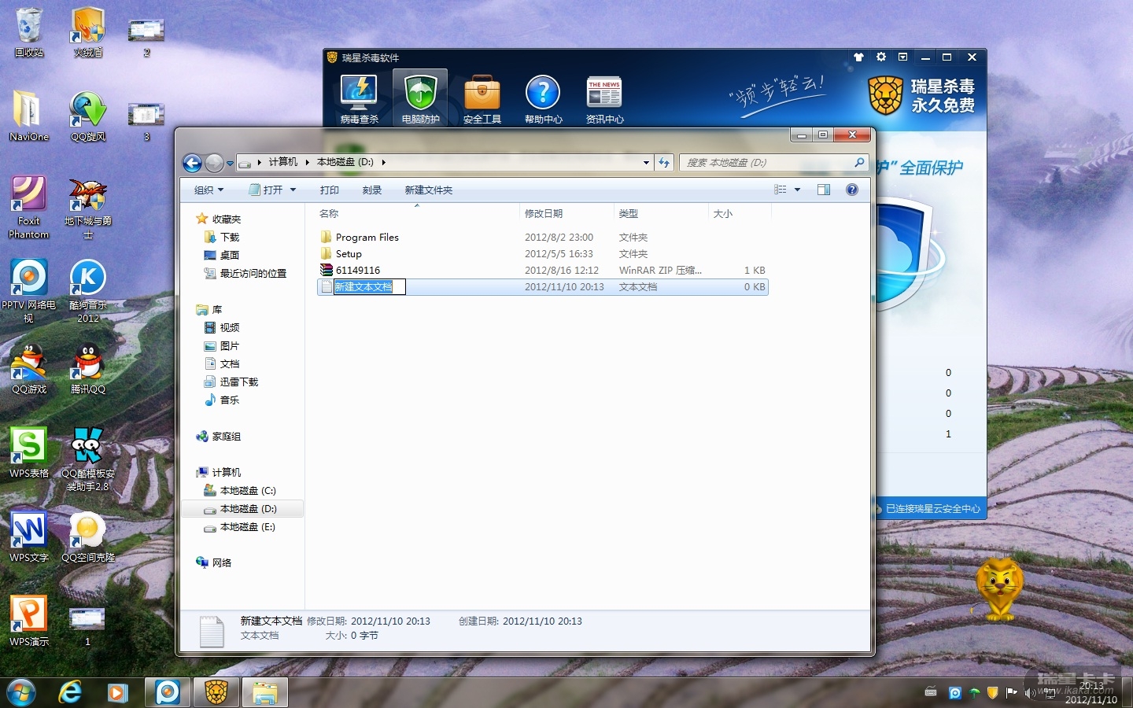Expand the address bar history dropdown

(x=646, y=163)
